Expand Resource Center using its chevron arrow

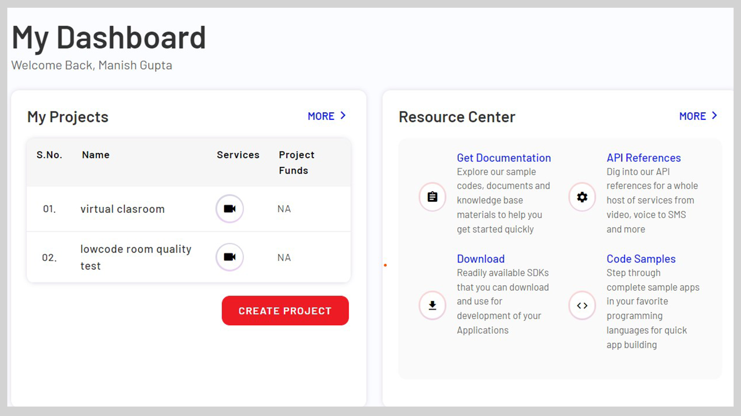pyautogui.click(x=714, y=116)
